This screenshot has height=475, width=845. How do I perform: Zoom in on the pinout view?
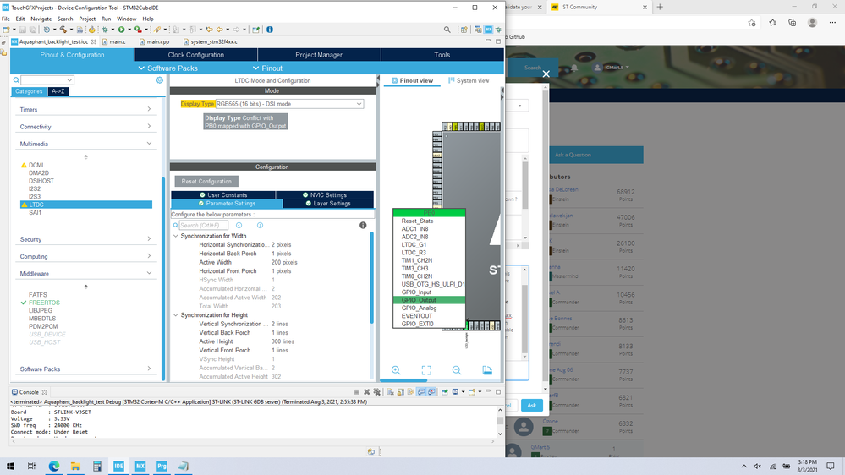pyautogui.click(x=396, y=370)
